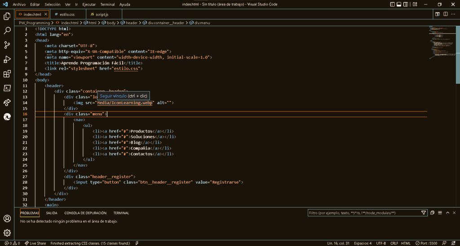This screenshot has height=246, width=460.
Task: Click the VS Code logo in title bar
Action: [5, 4]
